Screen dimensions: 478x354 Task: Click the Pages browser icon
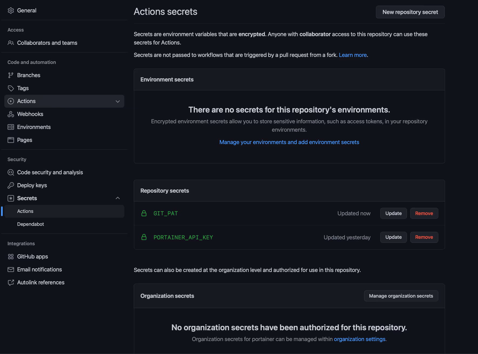(11, 140)
